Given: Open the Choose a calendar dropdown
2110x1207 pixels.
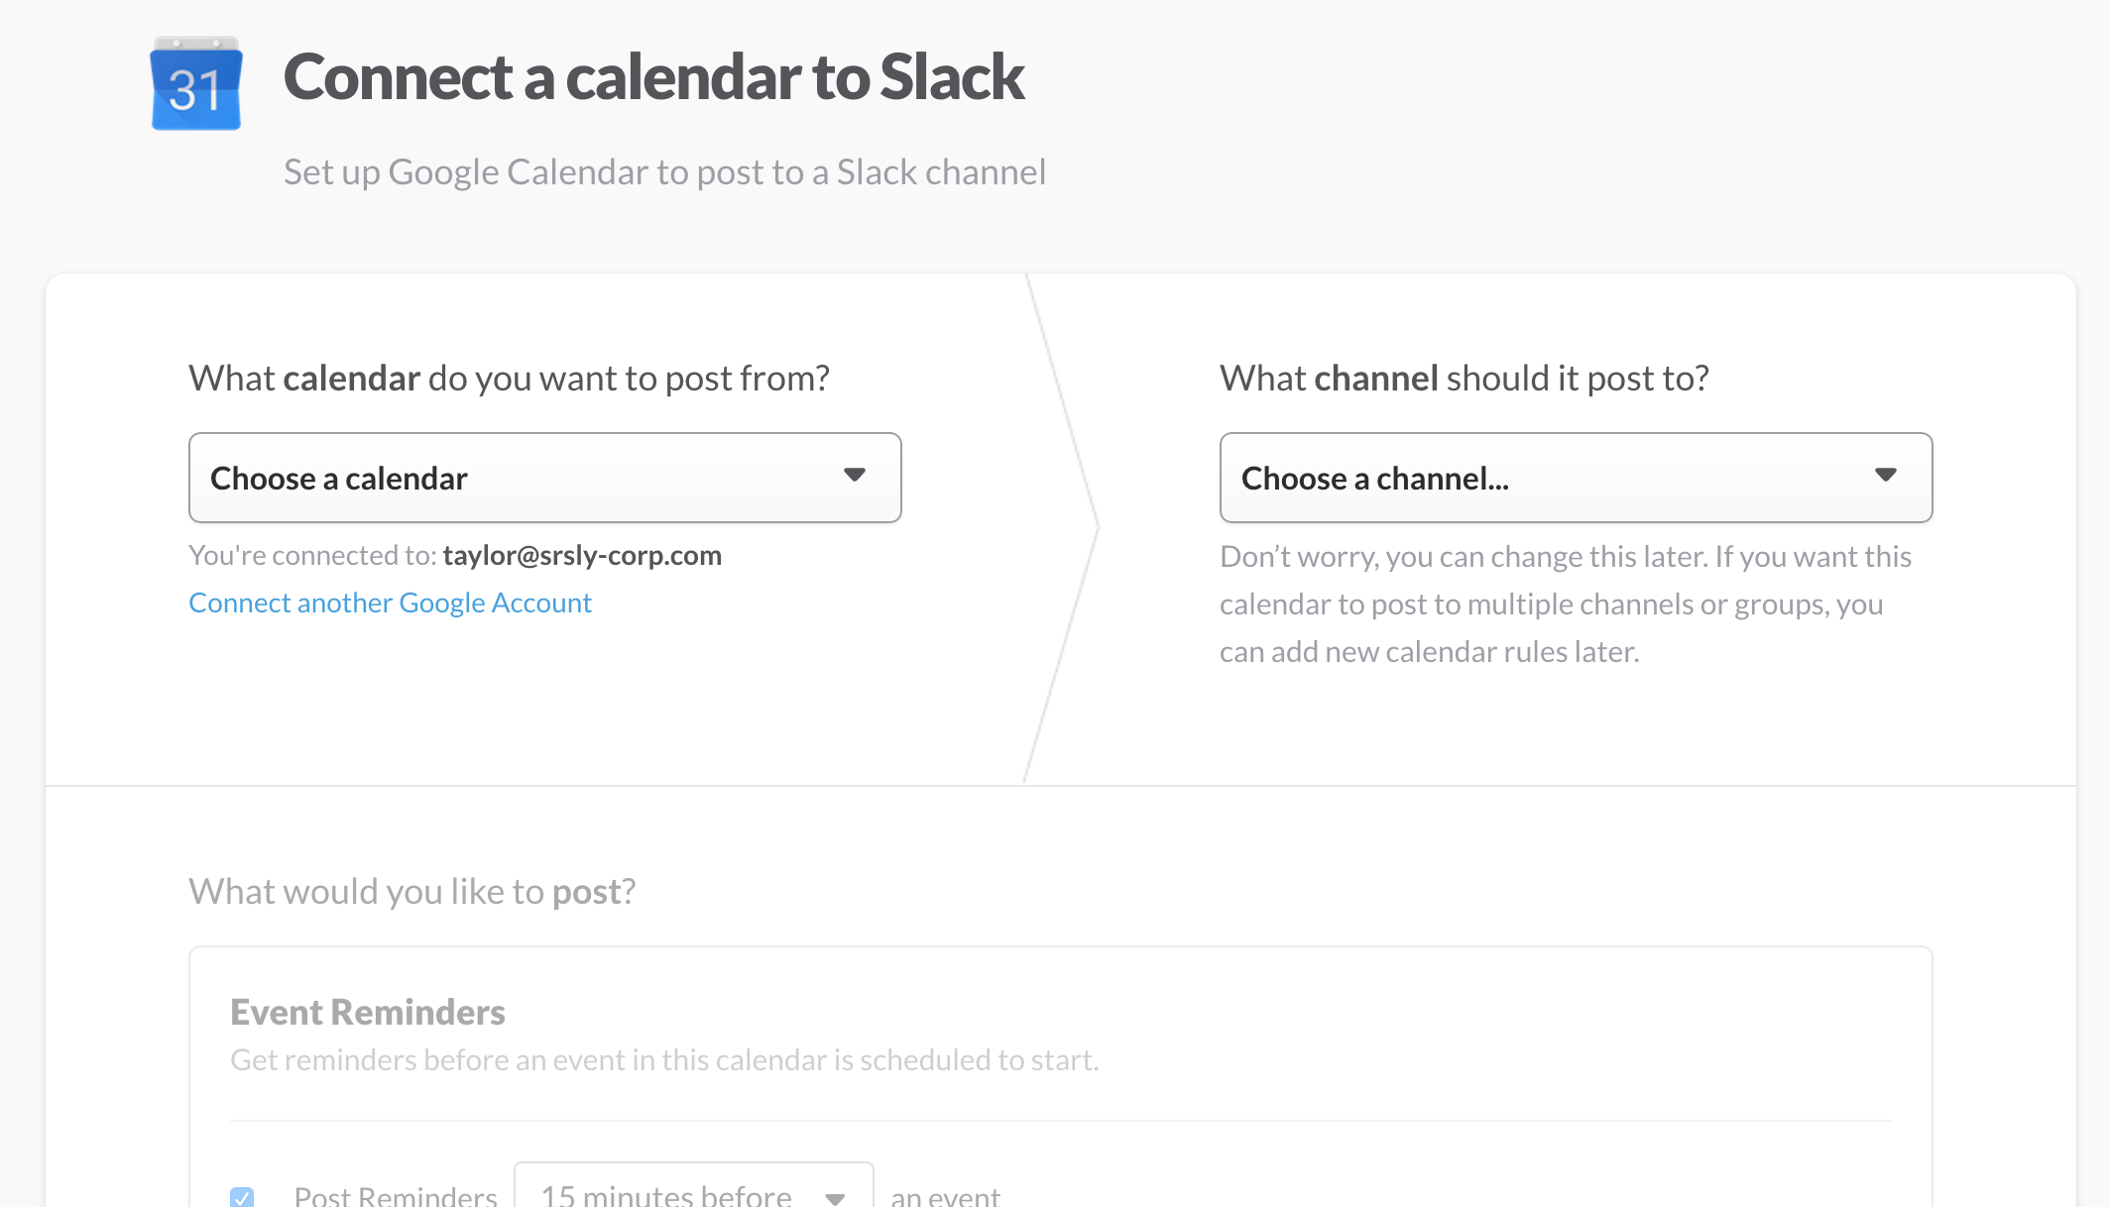Looking at the screenshot, I should click(544, 478).
